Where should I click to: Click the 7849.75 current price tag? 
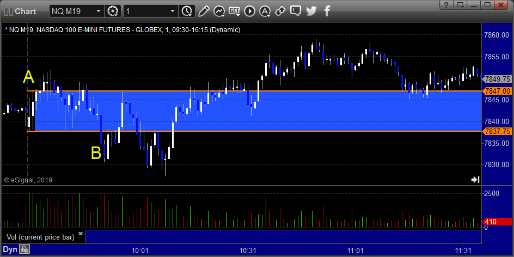pos(497,79)
